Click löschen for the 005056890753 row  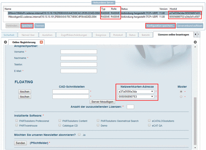pos(25,97)
